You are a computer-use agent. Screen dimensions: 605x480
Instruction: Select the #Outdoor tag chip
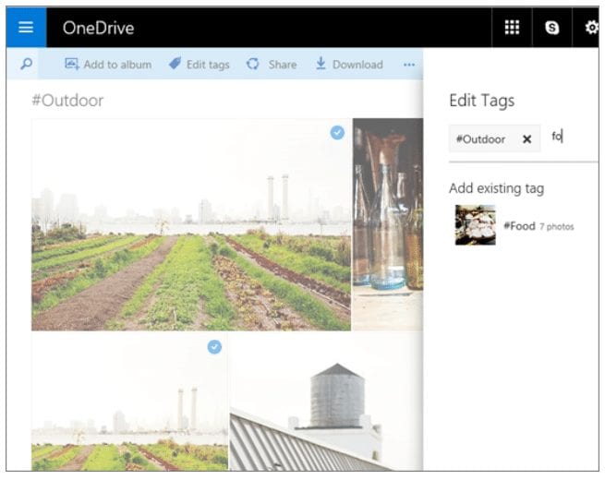coord(480,139)
